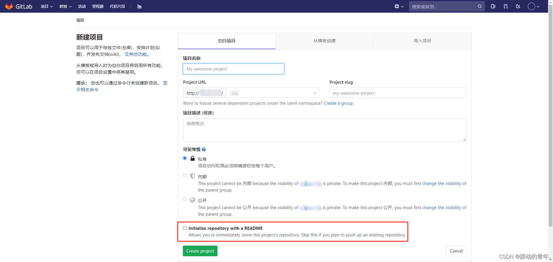Click the visibility level help icon

pos(204,150)
